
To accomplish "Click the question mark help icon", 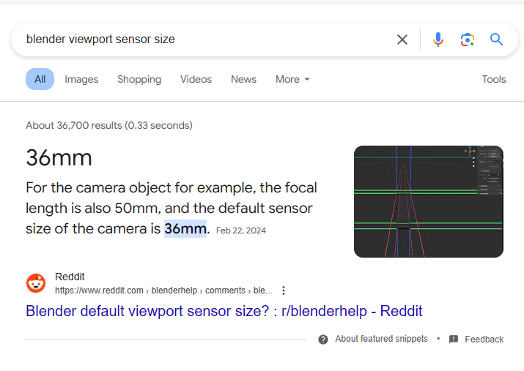I will (x=323, y=340).
